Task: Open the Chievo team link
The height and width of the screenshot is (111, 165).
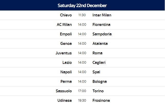Action: 66,15
